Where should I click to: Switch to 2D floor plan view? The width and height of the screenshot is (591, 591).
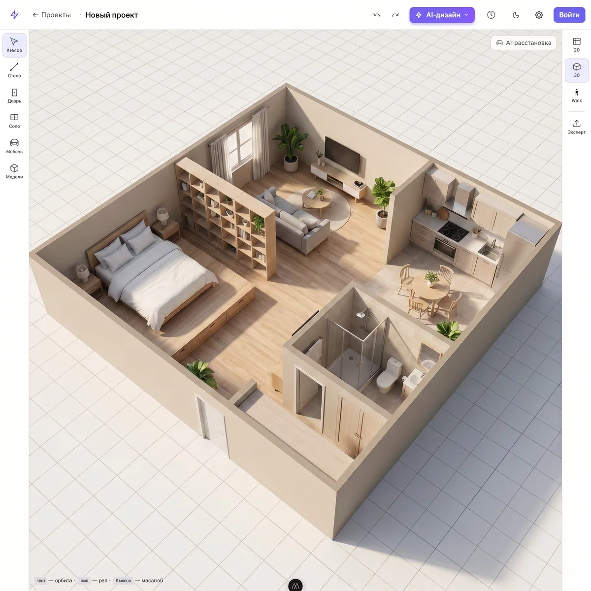(x=577, y=45)
